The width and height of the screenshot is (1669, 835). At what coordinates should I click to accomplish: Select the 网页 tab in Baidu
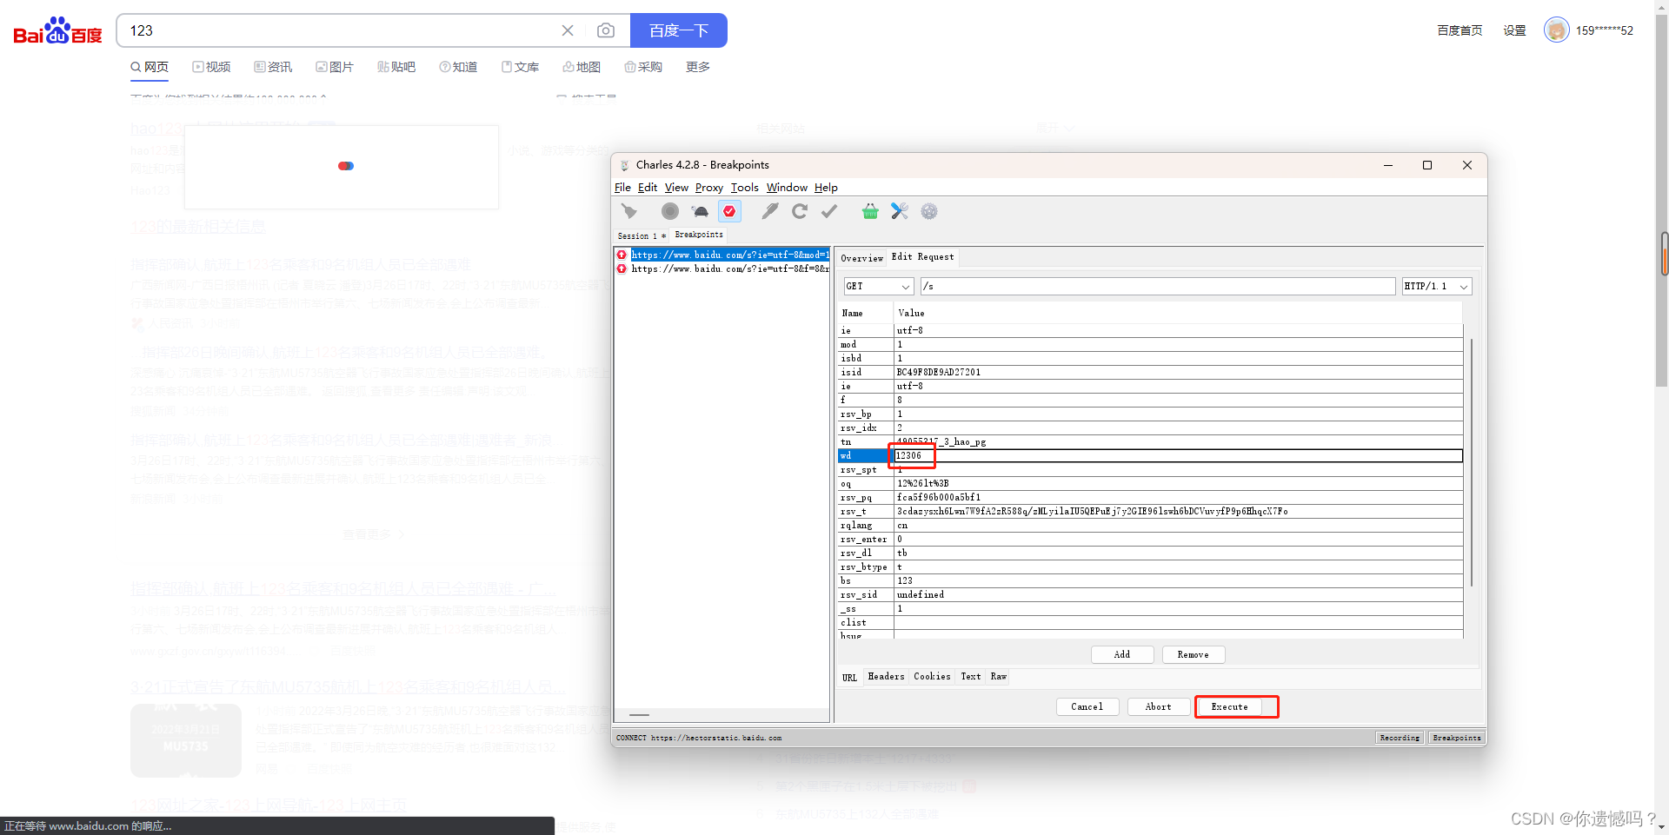[150, 67]
